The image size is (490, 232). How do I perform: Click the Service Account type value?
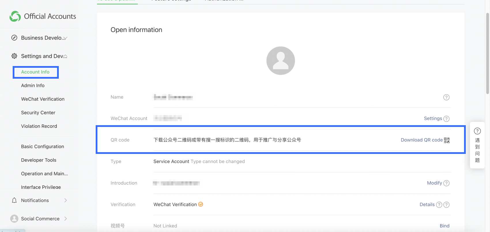click(171, 161)
